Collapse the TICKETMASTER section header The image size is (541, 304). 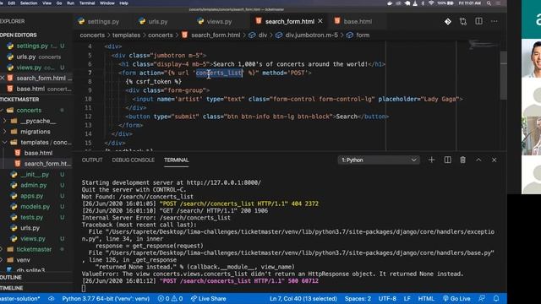19,100
